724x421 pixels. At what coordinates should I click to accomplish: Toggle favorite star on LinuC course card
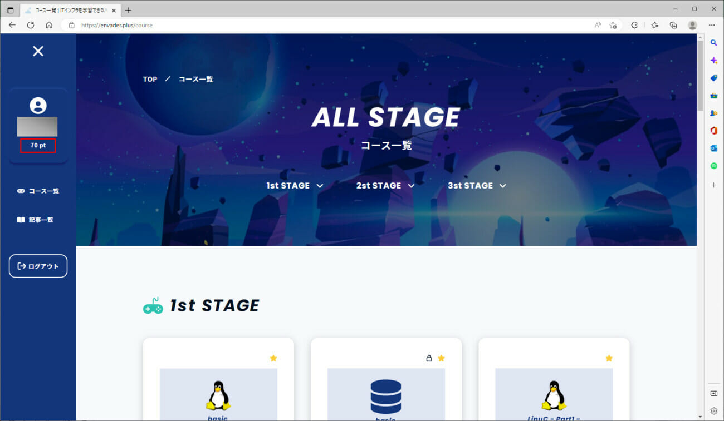[x=609, y=358]
